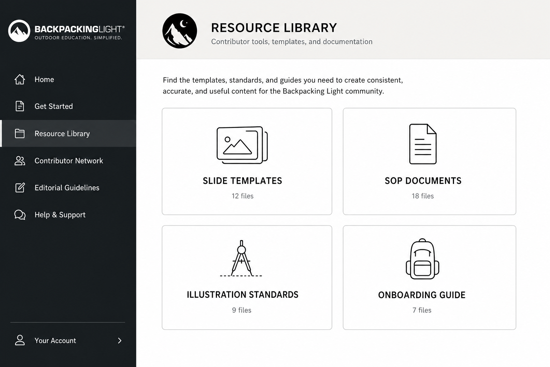Click the Editorial Guidelines pencil icon
550x367 pixels.
(20, 187)
